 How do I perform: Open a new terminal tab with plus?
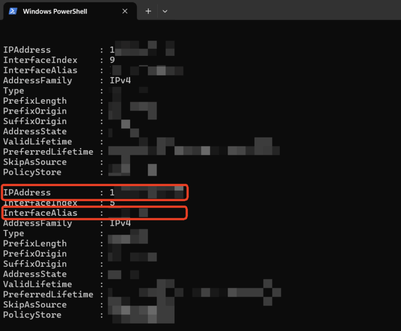(148, 11)
